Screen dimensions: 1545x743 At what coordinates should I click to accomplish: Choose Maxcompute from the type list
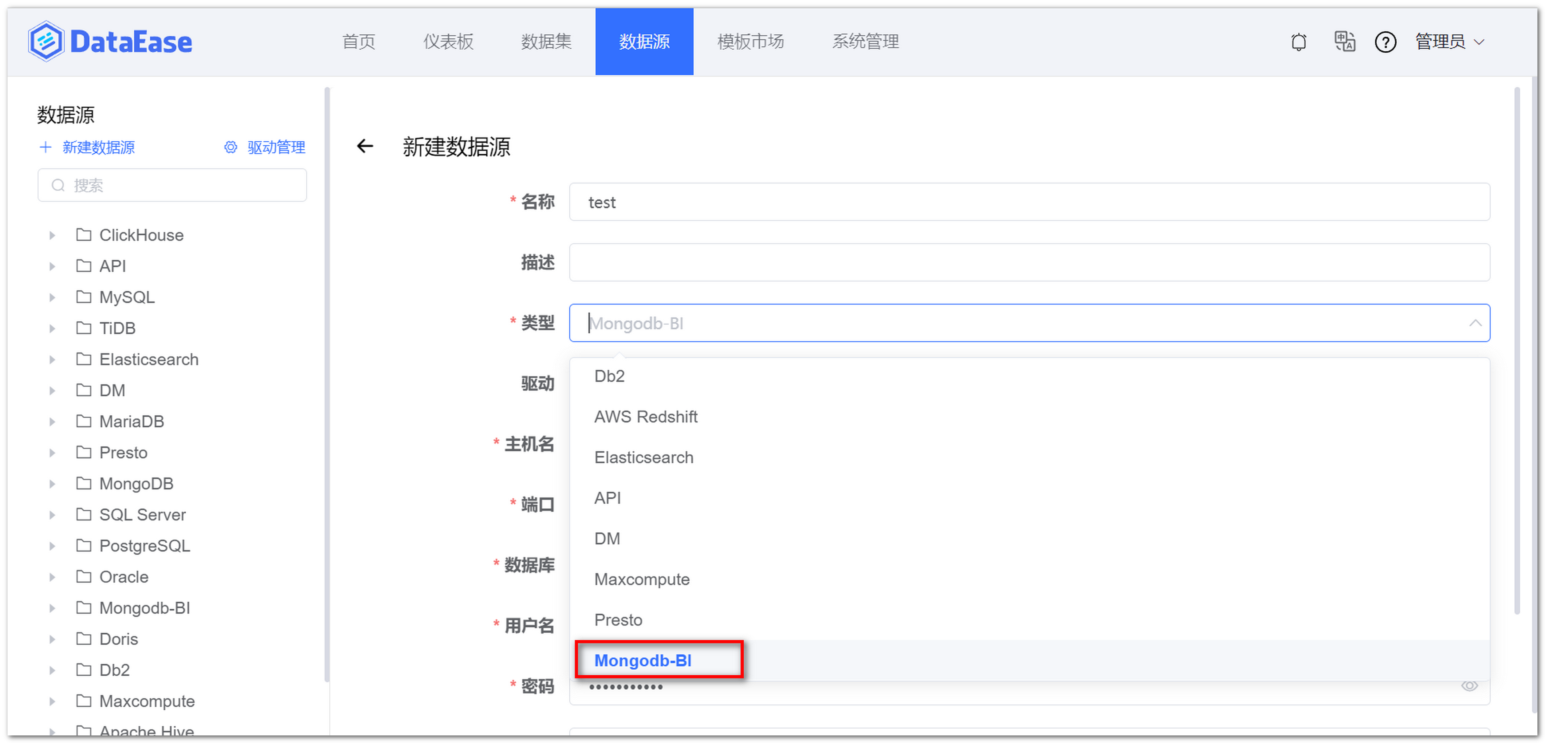(x=1029, y=579)
